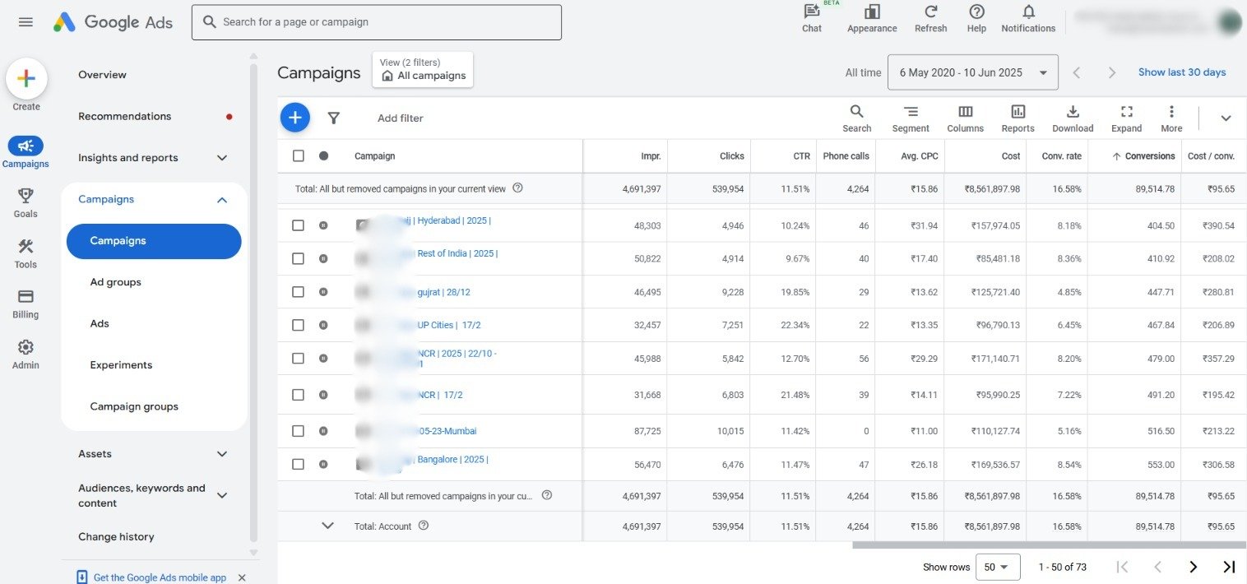Open the date range dropdown
The width and height of the screenshot is (1247, 584).
972,72
